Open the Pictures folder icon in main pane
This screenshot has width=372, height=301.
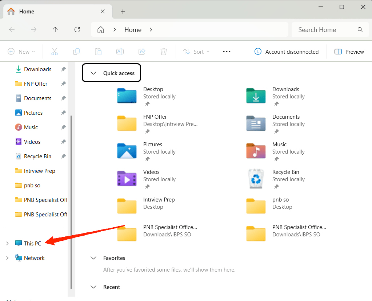click(x=127, y=151)
